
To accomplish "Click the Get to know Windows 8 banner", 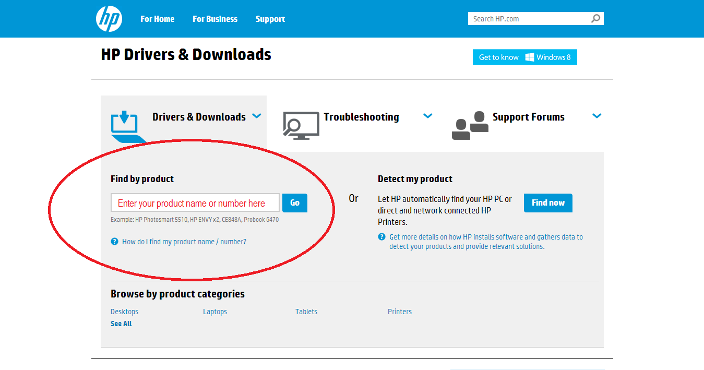I will (x=525, y=57).
